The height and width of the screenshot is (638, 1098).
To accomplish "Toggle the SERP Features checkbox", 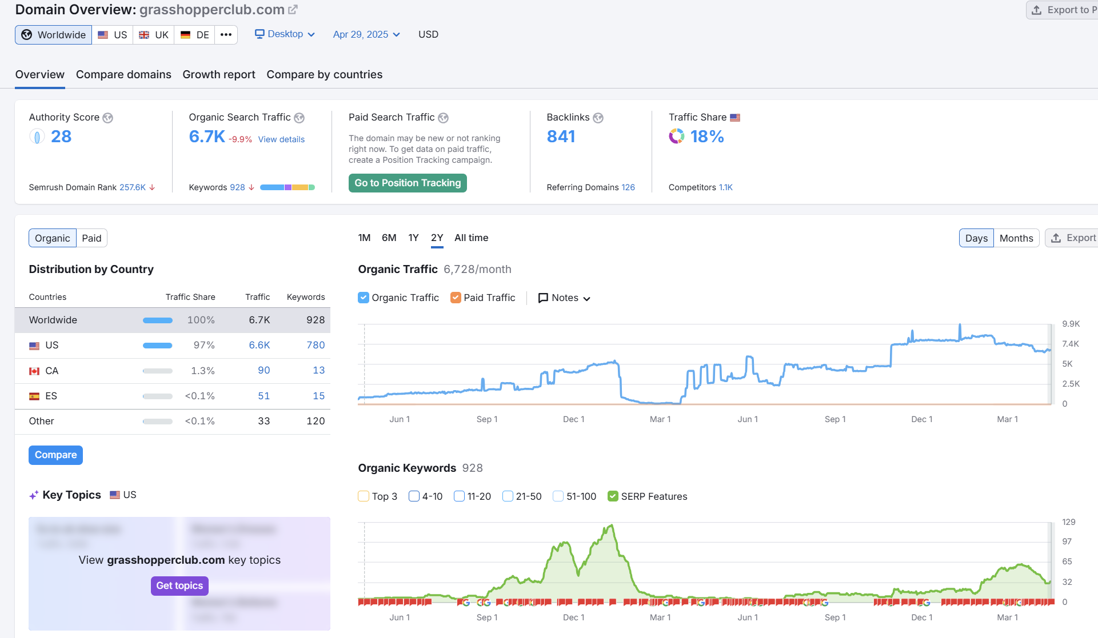I will (x=613, y=496).
